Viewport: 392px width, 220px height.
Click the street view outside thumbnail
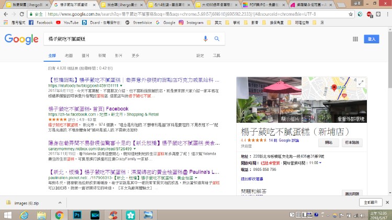pyautogui.click(x=335, y=111)
